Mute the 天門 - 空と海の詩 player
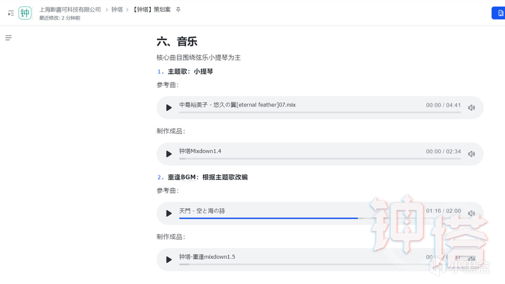Screen dimensions: 505x284 coord(471,213)
